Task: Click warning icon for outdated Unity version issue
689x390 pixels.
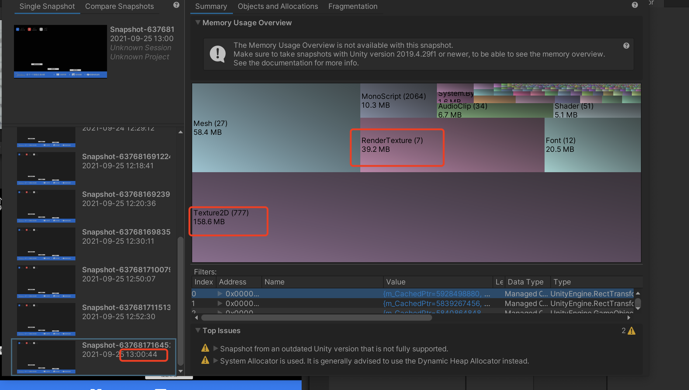Action: 205,348
